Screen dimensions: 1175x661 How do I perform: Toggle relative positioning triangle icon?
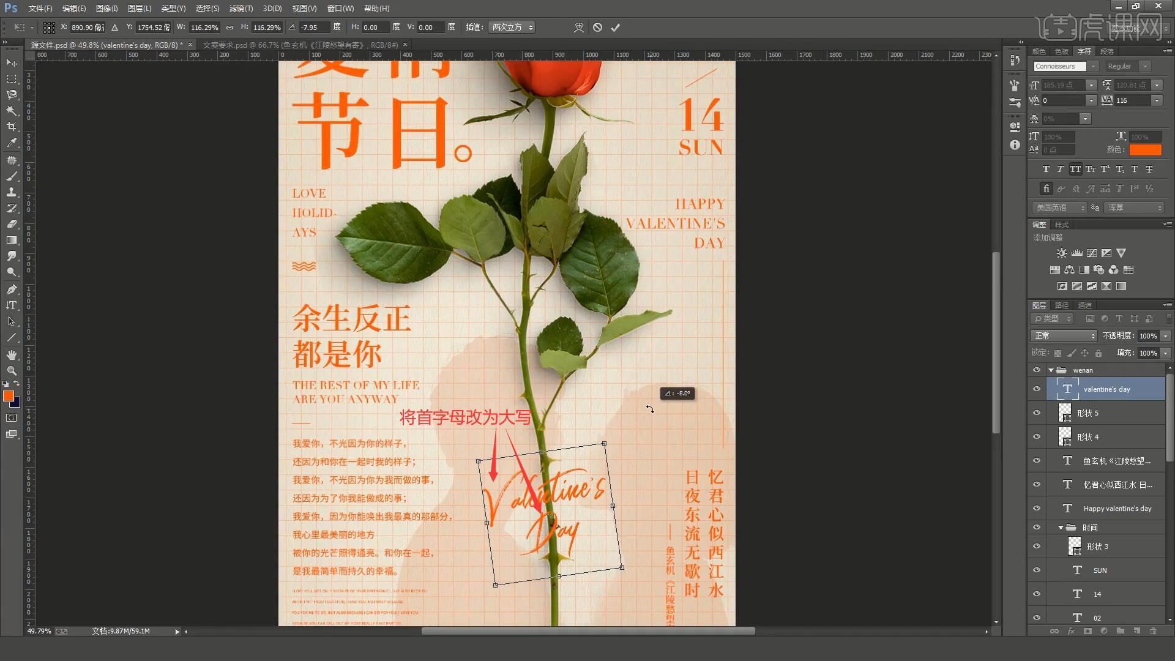point(114,28)
